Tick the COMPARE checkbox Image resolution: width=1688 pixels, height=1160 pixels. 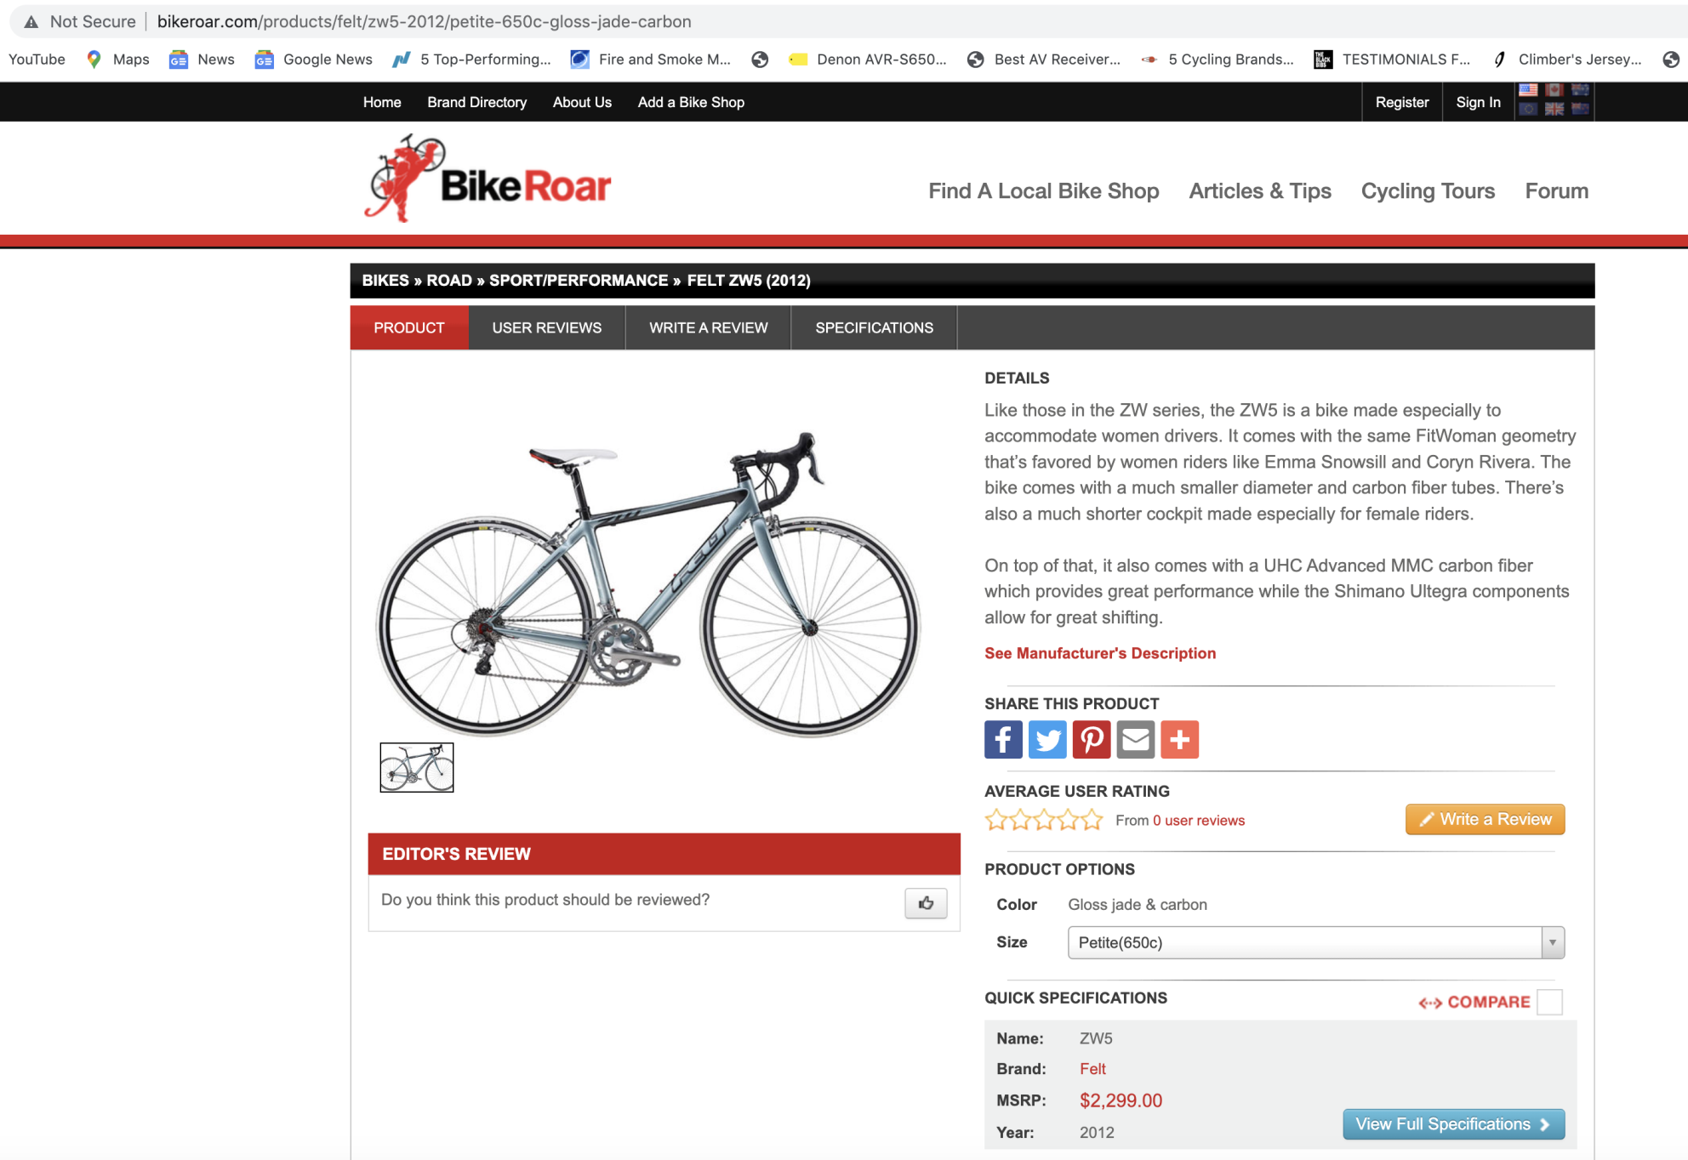tap(1550, 1002)
